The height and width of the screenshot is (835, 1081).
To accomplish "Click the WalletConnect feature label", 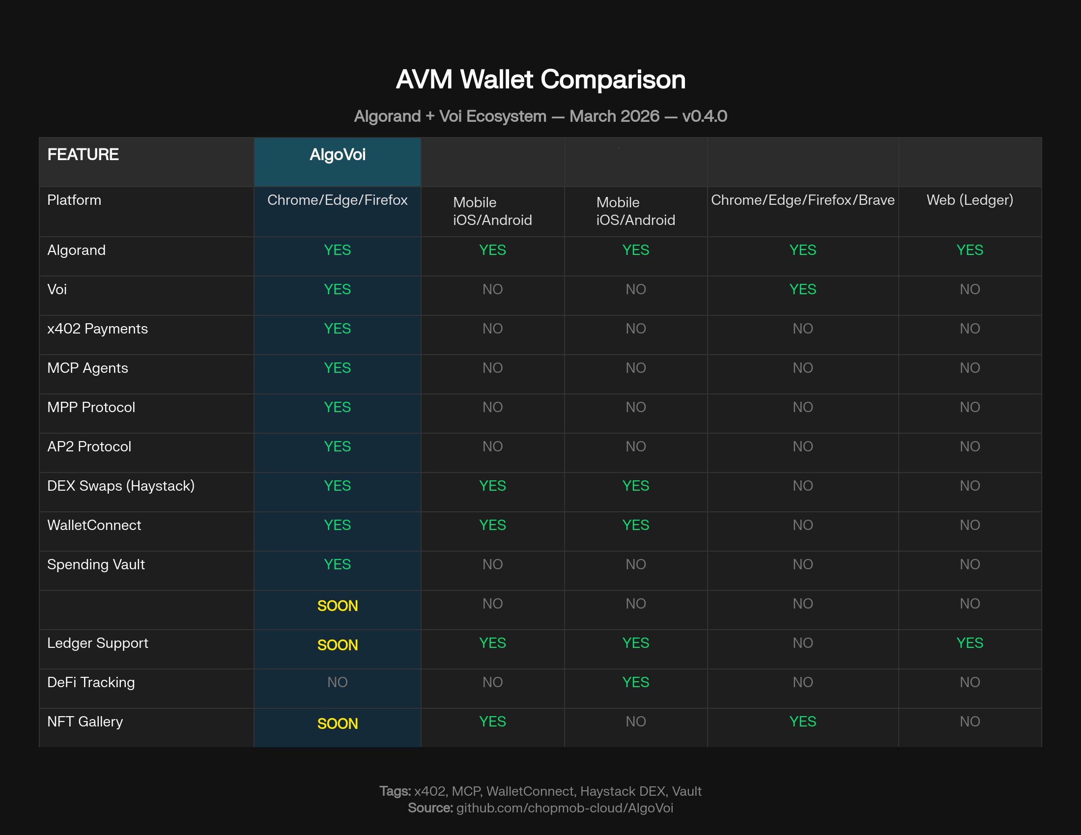I will click(x=94, y=526).
